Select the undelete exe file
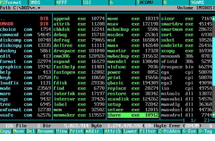 coord(186,45)
